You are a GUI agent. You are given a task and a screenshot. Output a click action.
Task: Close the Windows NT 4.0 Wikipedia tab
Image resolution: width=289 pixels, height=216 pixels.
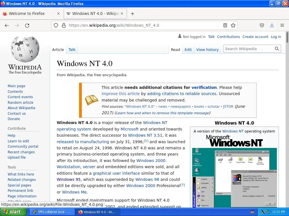[x=122, y=13]
